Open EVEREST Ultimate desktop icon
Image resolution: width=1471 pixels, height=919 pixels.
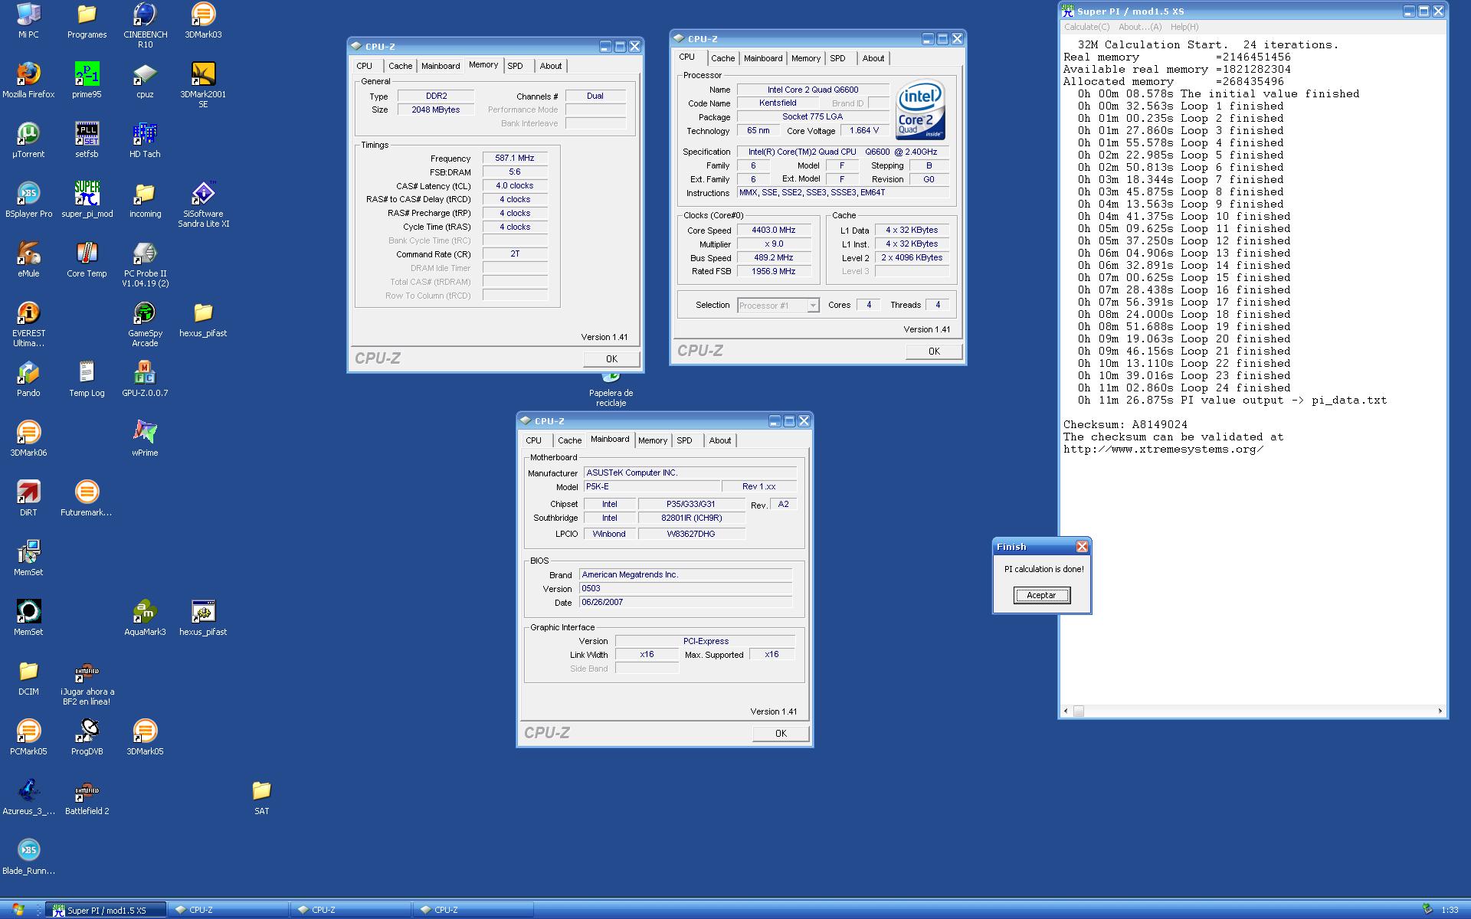pos(28,313)
